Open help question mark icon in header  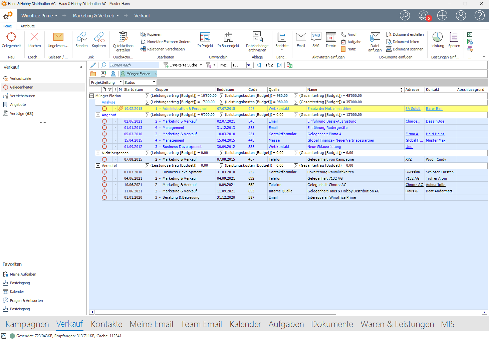tap(480, 15)
